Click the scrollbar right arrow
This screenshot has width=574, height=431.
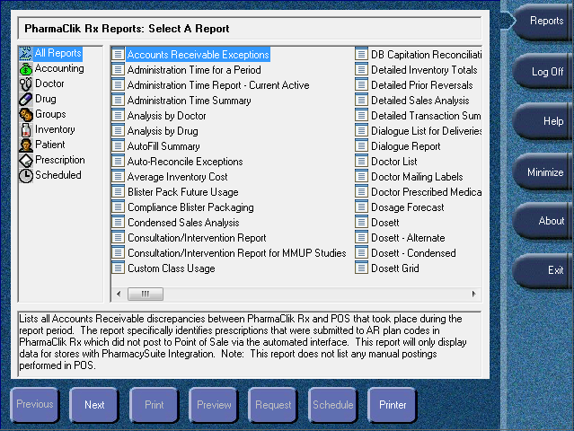coord(474,294)
